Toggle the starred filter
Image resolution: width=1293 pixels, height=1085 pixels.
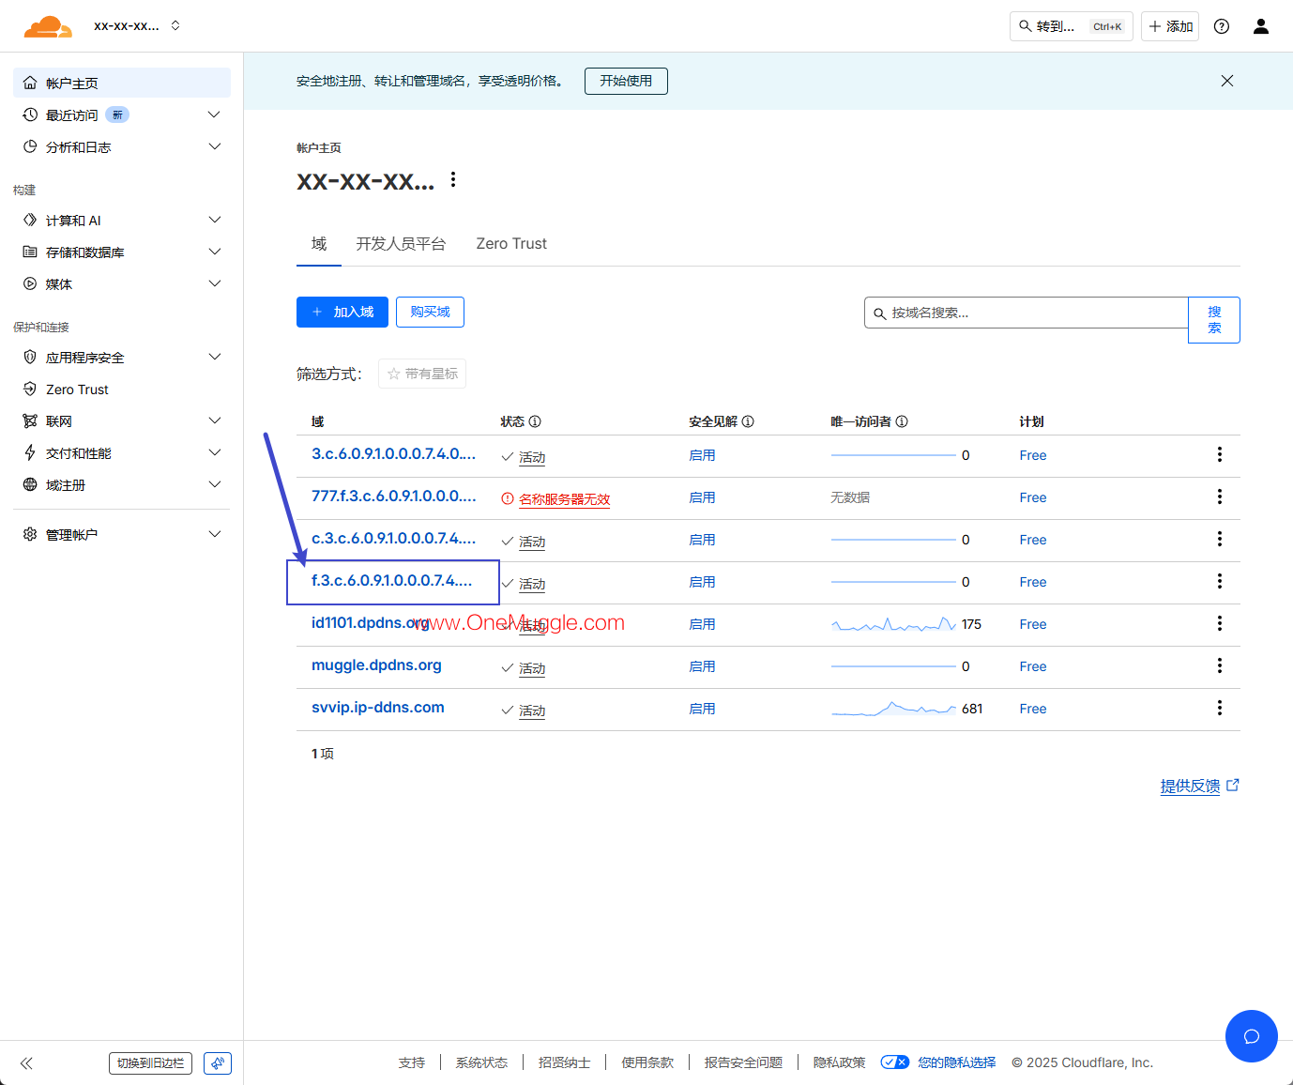pos(422,374)
